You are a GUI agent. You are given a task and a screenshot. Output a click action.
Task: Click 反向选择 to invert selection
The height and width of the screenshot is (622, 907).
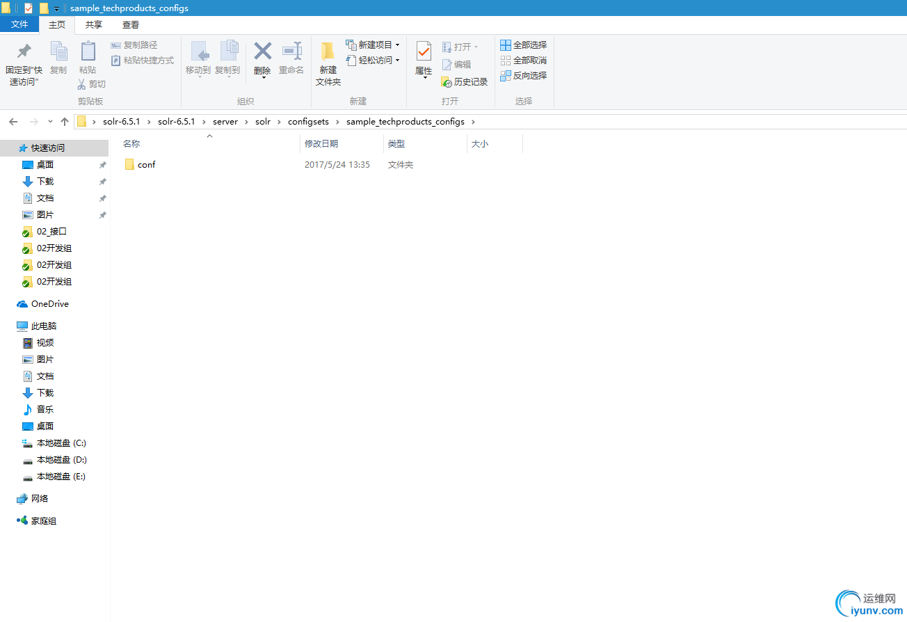tap(524, 76)
